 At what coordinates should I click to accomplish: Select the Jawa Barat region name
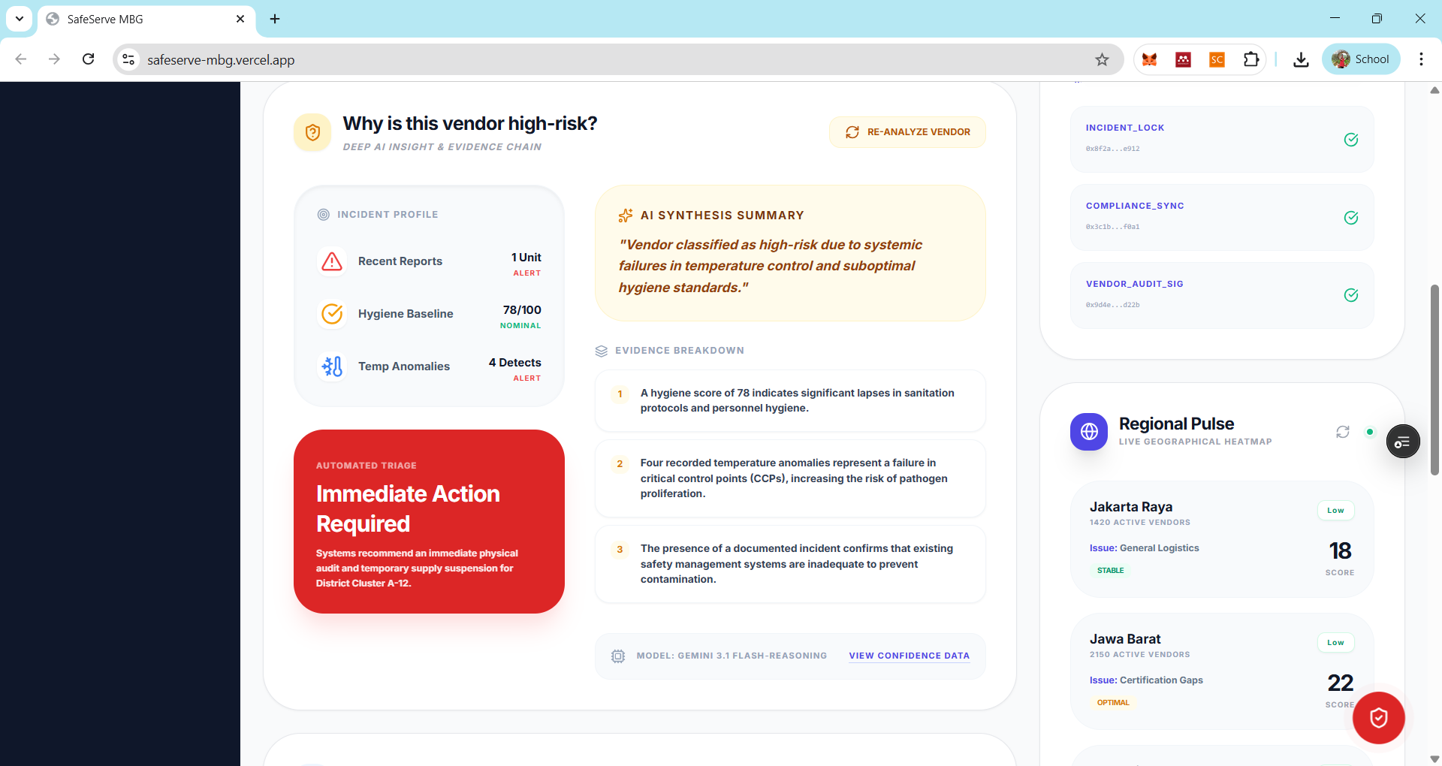1125,639
